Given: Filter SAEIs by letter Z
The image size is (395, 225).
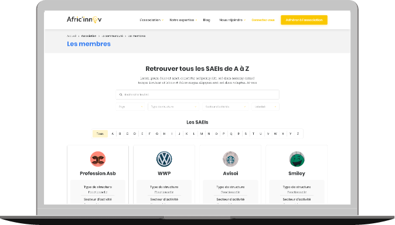Looking at the screenshot, I should click(298, 134).
